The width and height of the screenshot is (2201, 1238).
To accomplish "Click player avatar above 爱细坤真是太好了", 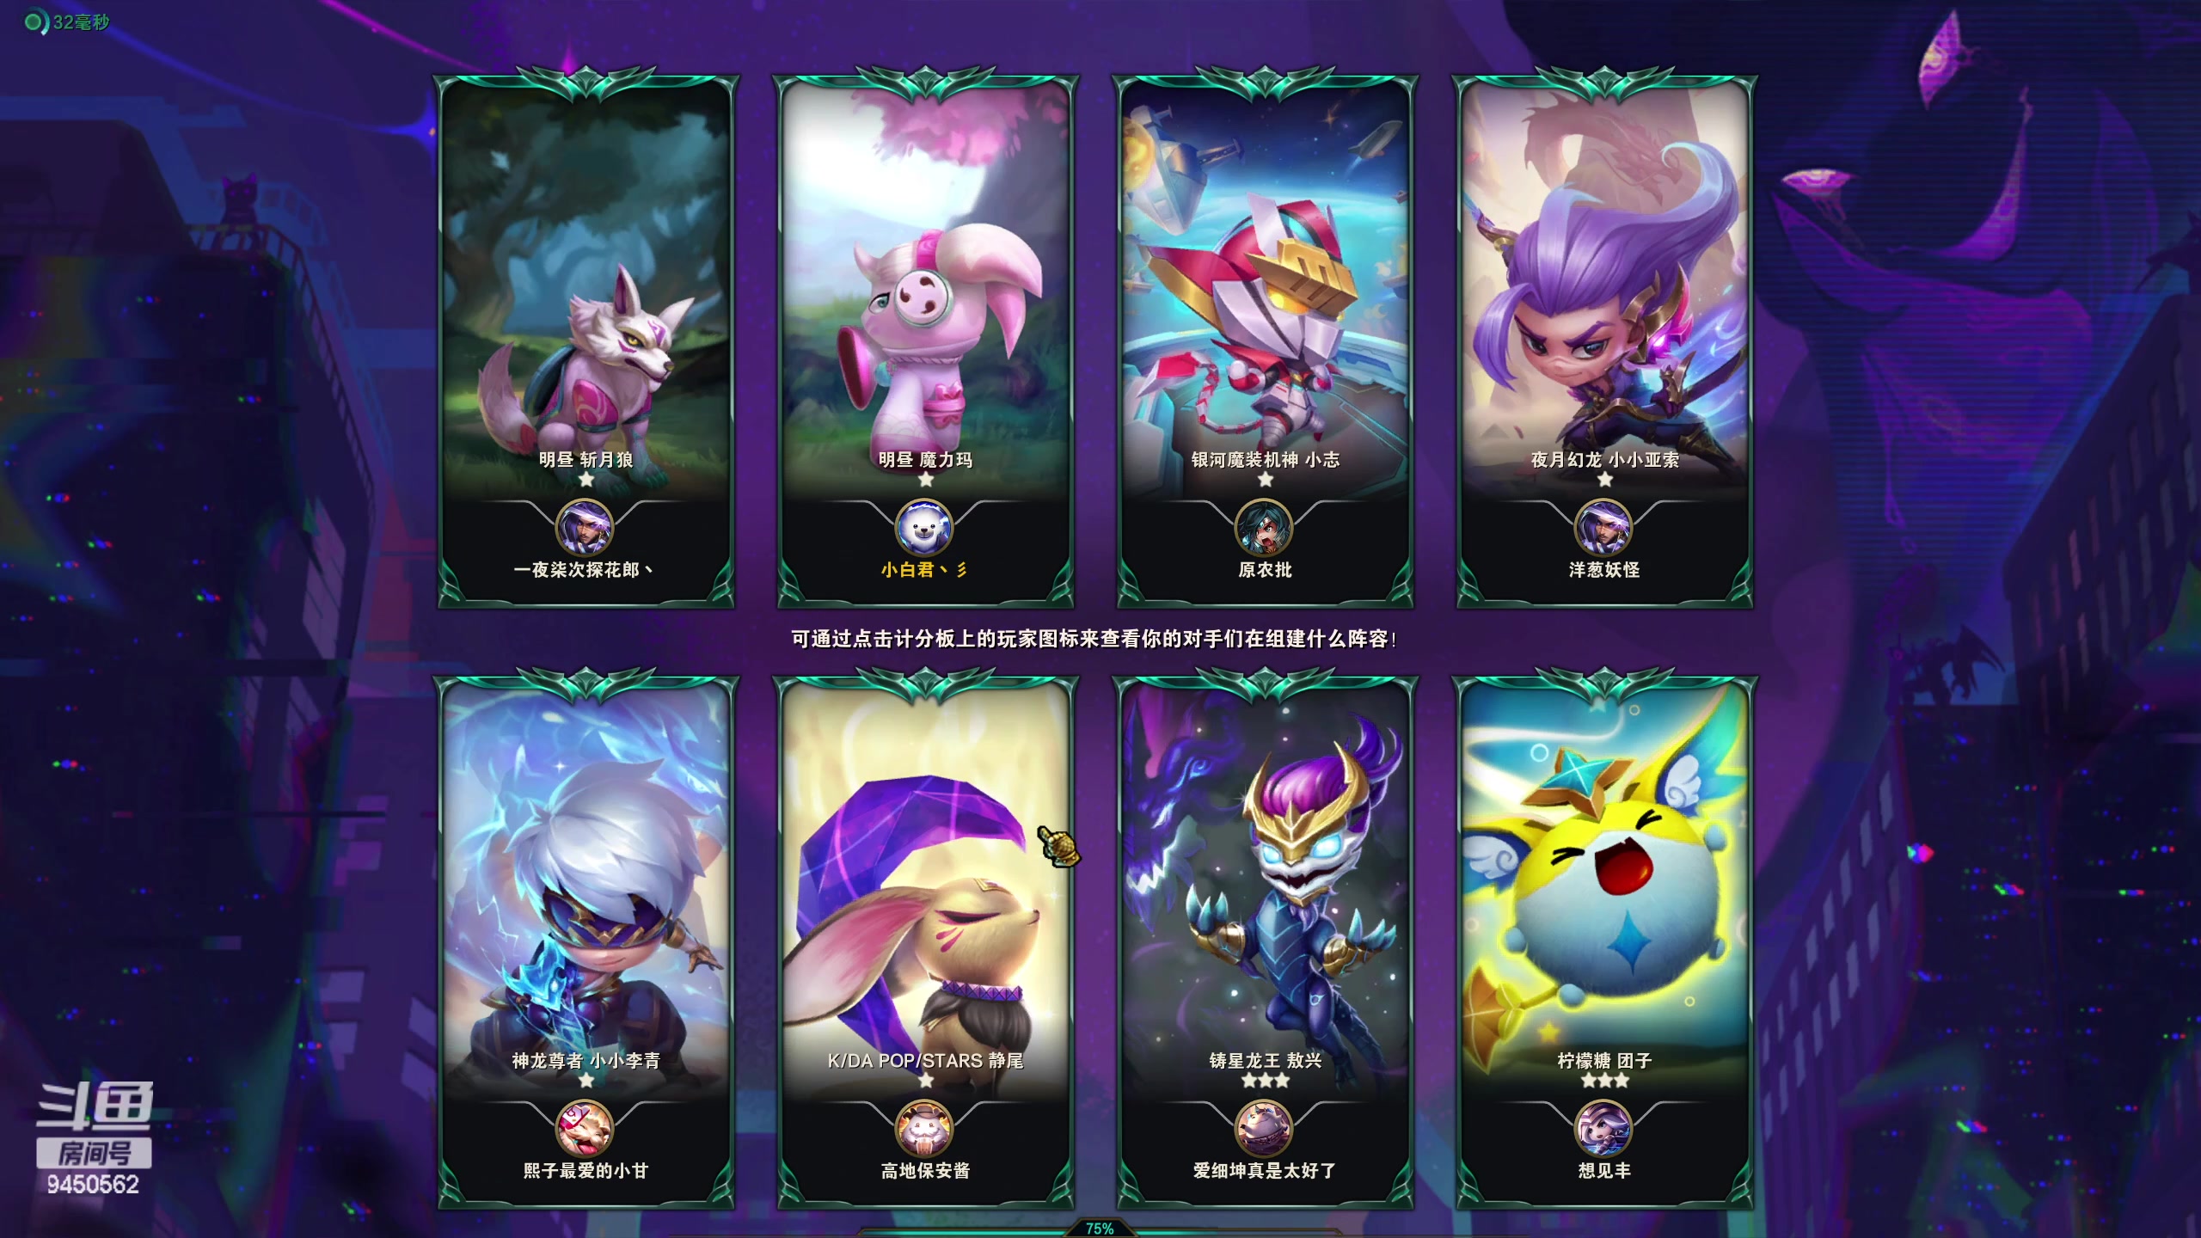I will 1264,1128.
